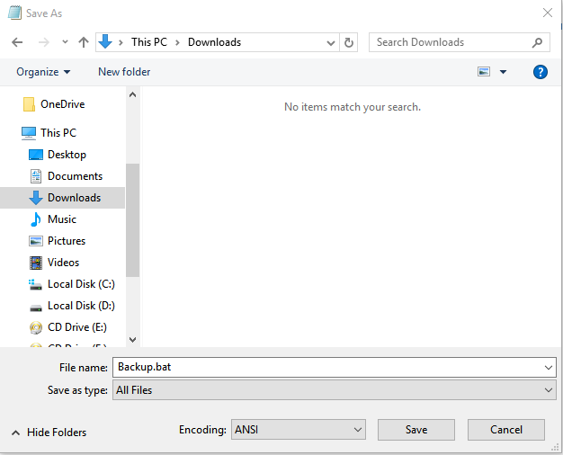Expand the File name dropdown arrow
The height and width of the screenshot is (455, 563).
549,368
